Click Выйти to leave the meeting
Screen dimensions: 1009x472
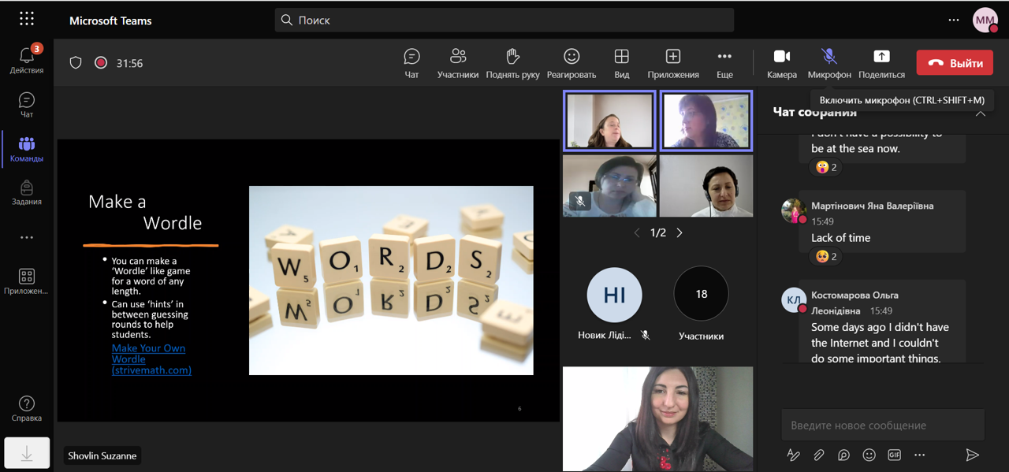(x=955, y=63)
